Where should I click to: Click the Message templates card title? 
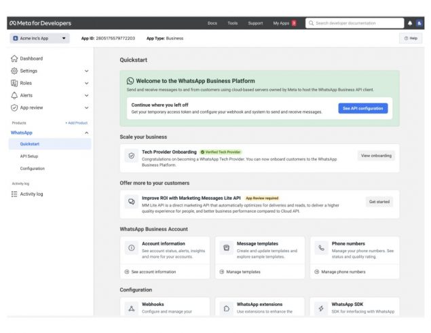point(257,243)
